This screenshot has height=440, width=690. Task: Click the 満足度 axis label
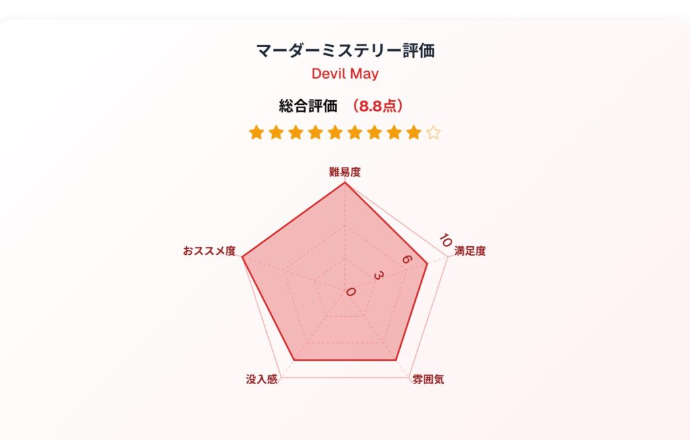(x=470, y=251)
